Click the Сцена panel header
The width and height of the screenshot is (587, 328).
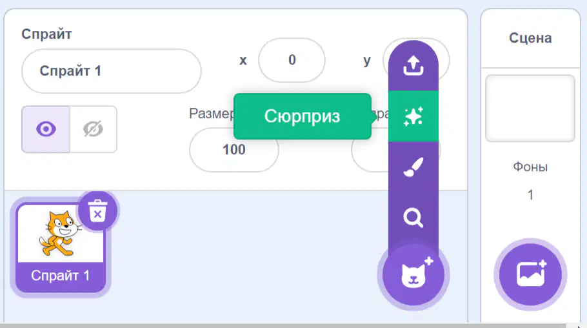tap(530, 38)
